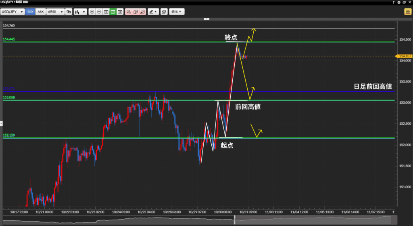The width and height of the screenshot is (413, 226).
Task: Open the drawing pen tool dropdown
Action: point(153,12)
